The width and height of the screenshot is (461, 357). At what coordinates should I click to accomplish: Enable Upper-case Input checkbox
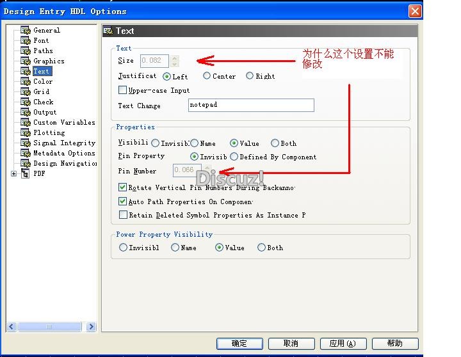[122, 90]
